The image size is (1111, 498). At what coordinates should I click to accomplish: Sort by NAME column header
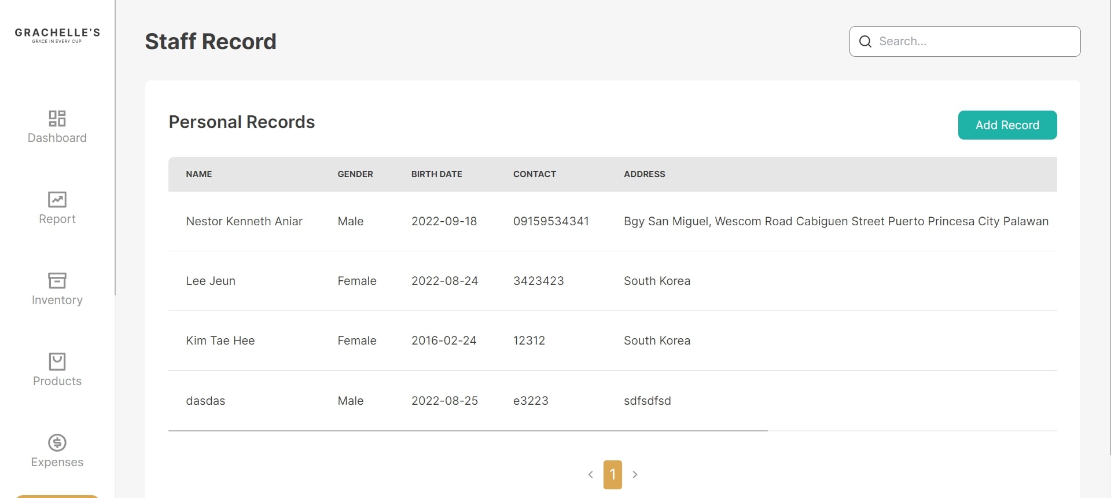[199, 174]
